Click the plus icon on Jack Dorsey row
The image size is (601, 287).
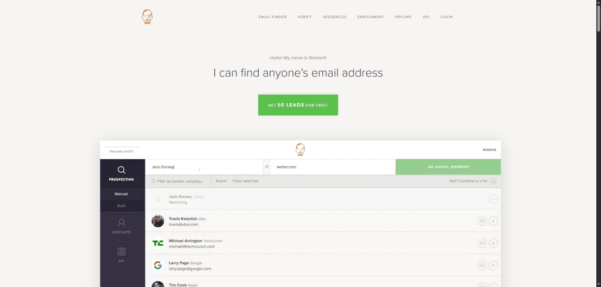point(493,199)
